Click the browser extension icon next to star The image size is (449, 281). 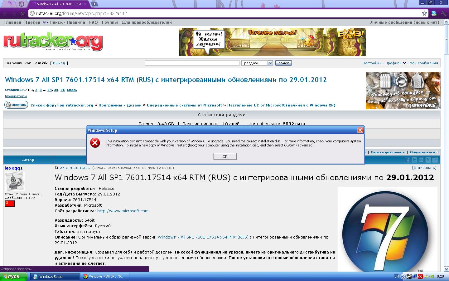tap(434, 13)
